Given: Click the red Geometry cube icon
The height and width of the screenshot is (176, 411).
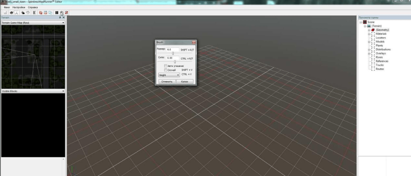Looking at the screenshot, I should [373, 30].
